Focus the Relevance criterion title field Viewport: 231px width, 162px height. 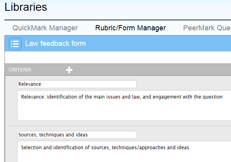[x=77, y=84]
